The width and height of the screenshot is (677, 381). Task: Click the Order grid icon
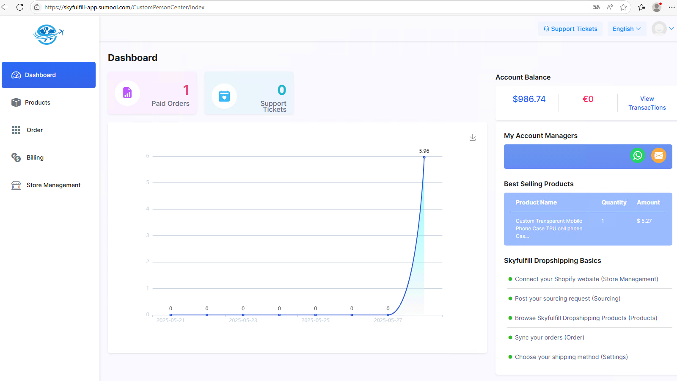click(16, 130)
